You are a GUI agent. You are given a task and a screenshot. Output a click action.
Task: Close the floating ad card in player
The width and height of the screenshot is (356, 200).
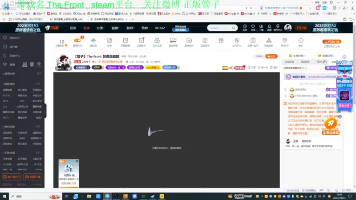point(77,161)
